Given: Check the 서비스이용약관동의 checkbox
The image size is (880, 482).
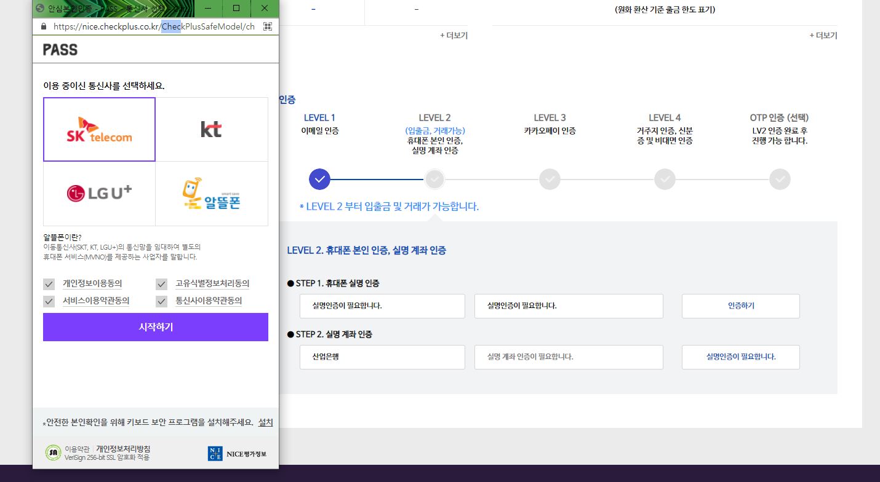Looking at the screenshot, I should click(49, 301).
